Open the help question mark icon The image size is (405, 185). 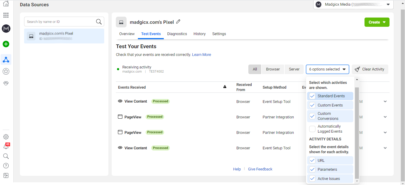pos(6,166)
